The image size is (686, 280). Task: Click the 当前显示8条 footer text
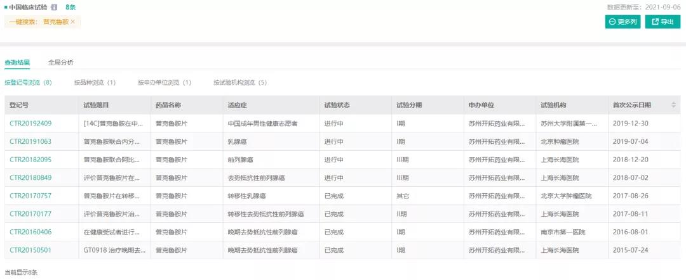click(x=21, y=272)
